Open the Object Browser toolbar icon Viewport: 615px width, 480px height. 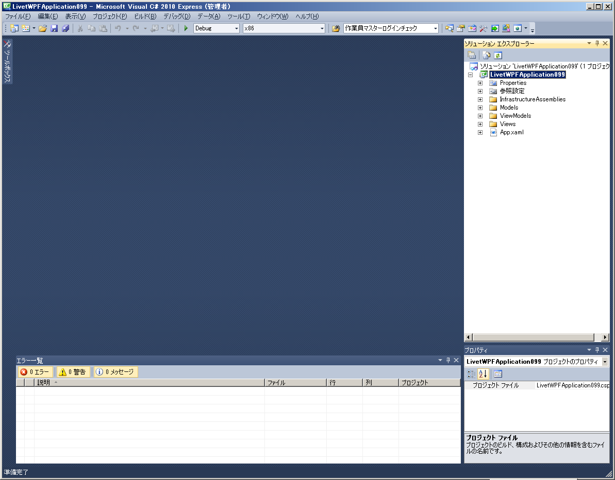[x=472, y=28]
